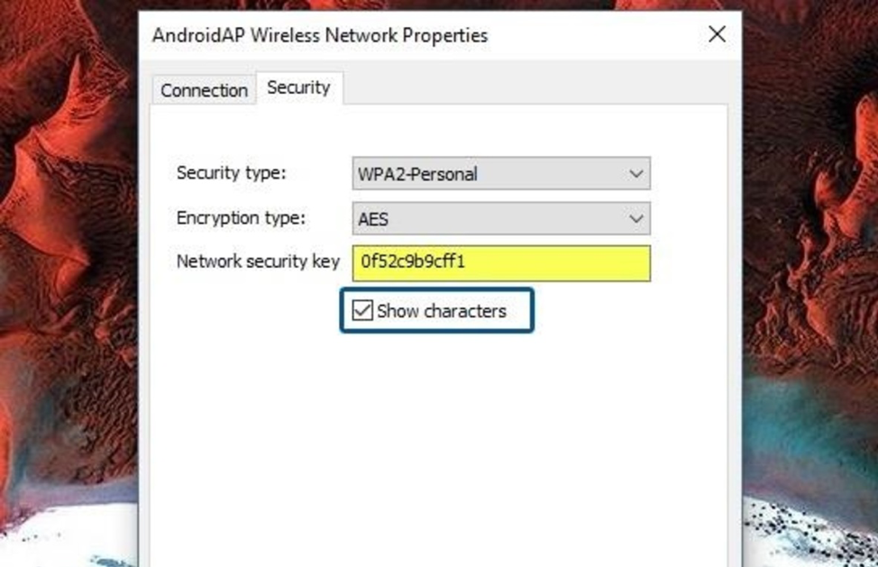Click the red desktop wallpaper behind the dialog

coord(68,224)
